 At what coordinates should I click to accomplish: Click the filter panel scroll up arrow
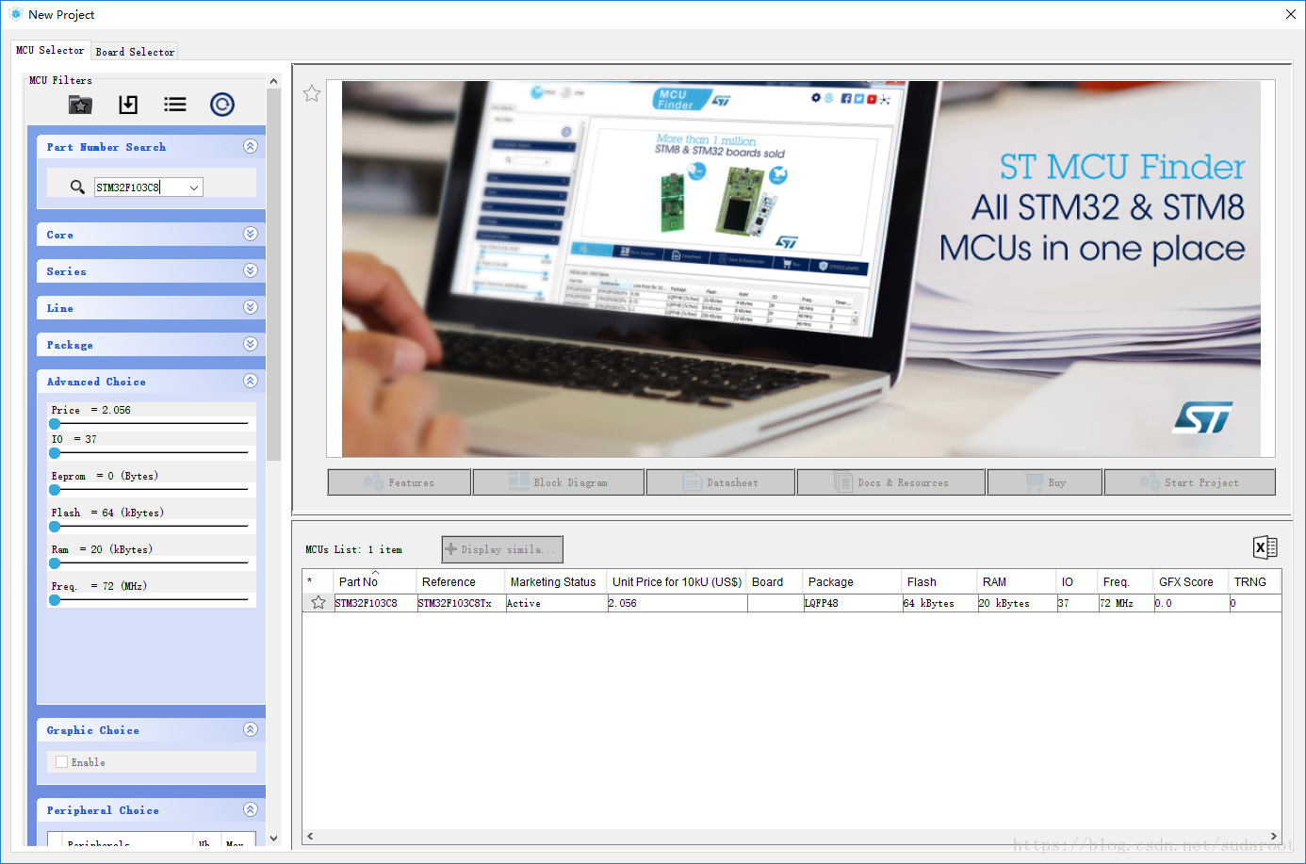274,81
